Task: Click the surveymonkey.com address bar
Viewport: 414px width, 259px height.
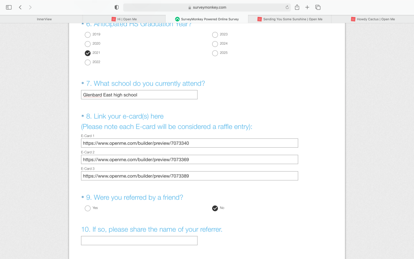Action: [207, 7]
